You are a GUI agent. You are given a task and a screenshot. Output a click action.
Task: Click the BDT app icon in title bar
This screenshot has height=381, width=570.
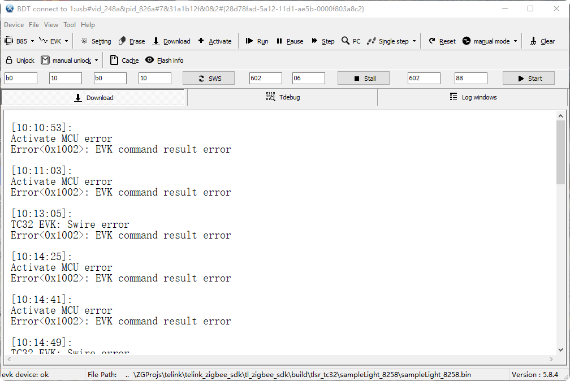point(10,8)
